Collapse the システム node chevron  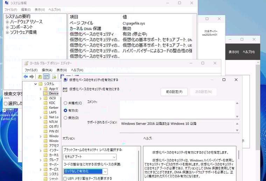pos(35,84)
